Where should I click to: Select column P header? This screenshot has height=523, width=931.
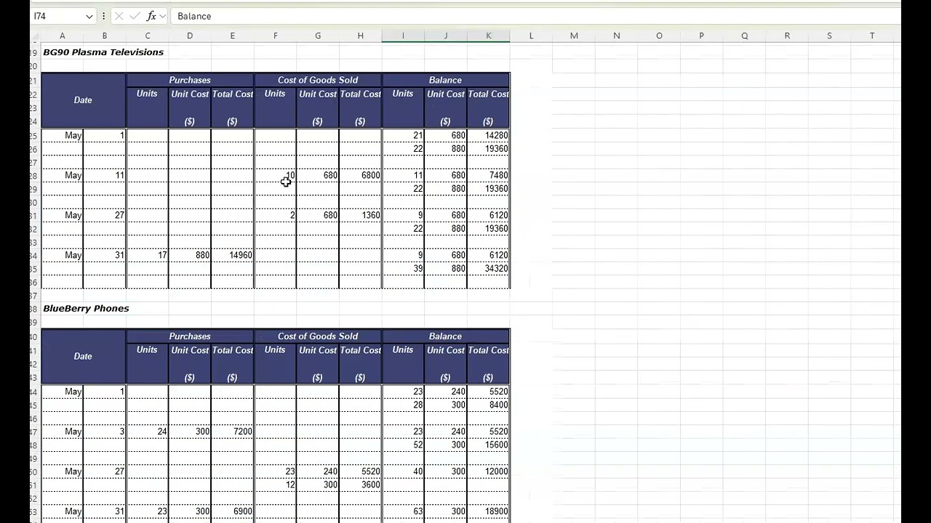click(x=702, y=36)
